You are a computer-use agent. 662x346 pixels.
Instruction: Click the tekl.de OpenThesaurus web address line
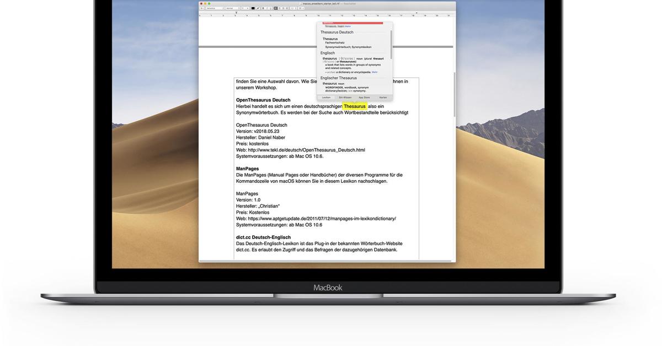pyautogui.click(x=301, y=150)
